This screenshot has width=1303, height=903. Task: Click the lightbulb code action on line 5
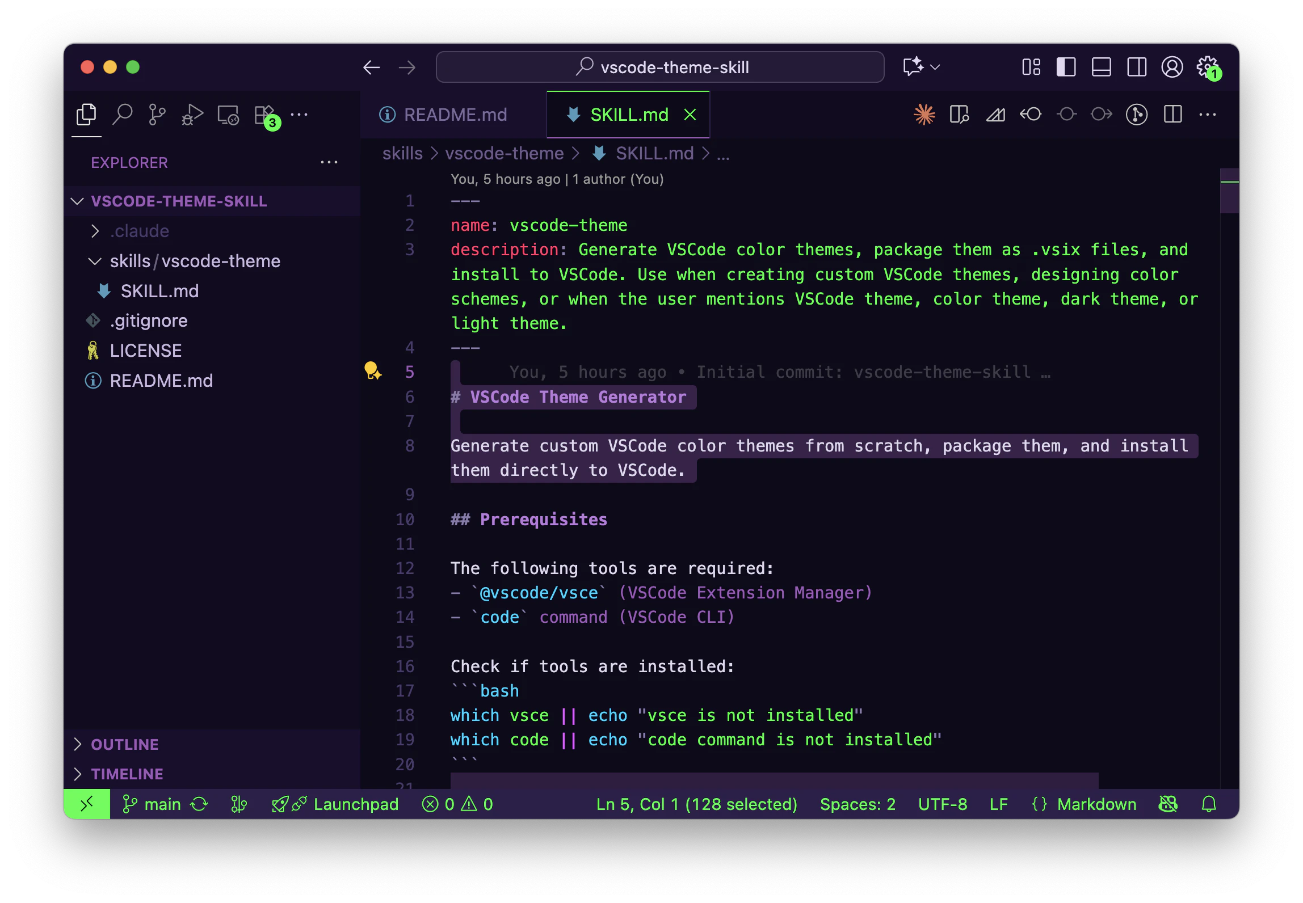click(x=372, y=371)
